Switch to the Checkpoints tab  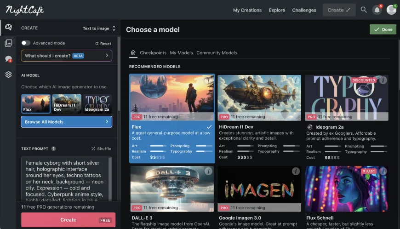pos(153,53)
